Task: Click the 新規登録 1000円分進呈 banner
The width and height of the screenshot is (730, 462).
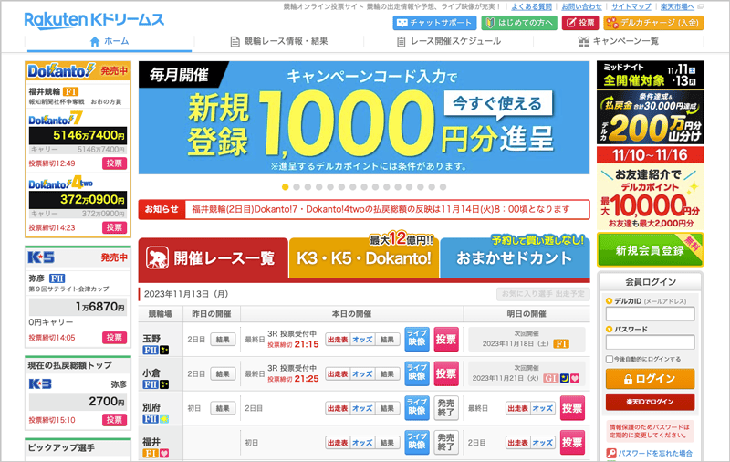Action: coord(364,118)
